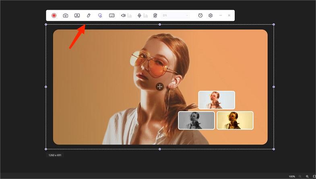Select the yellow-tinted portrait thumbnail
This screenshot has height=179, width=316.
[235, 120]
